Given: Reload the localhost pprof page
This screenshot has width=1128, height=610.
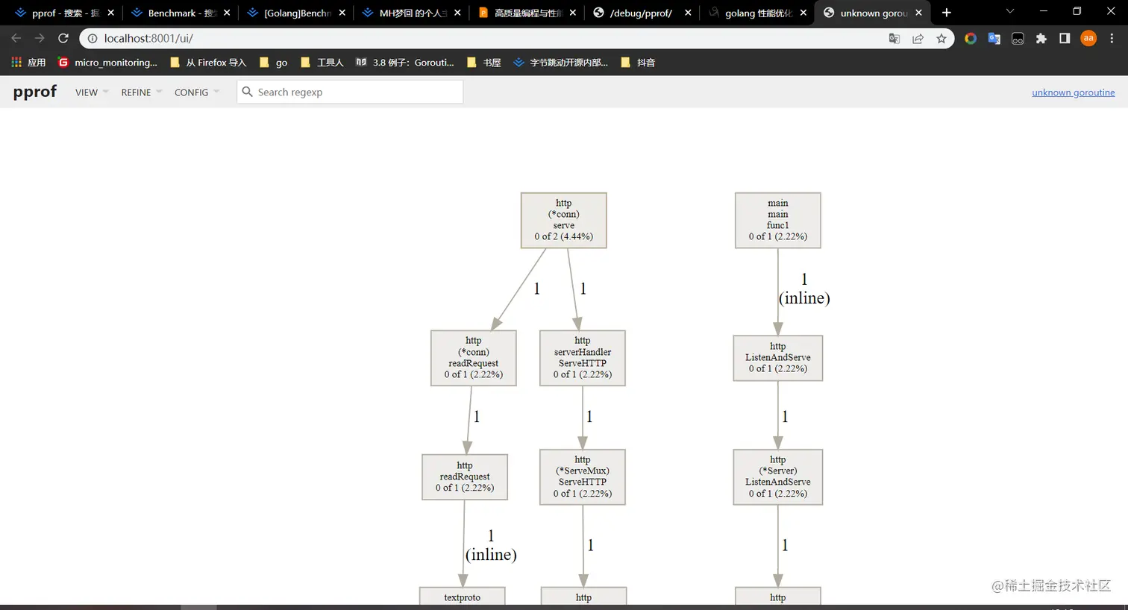Looking at the screenshot, I should (63, 38).
